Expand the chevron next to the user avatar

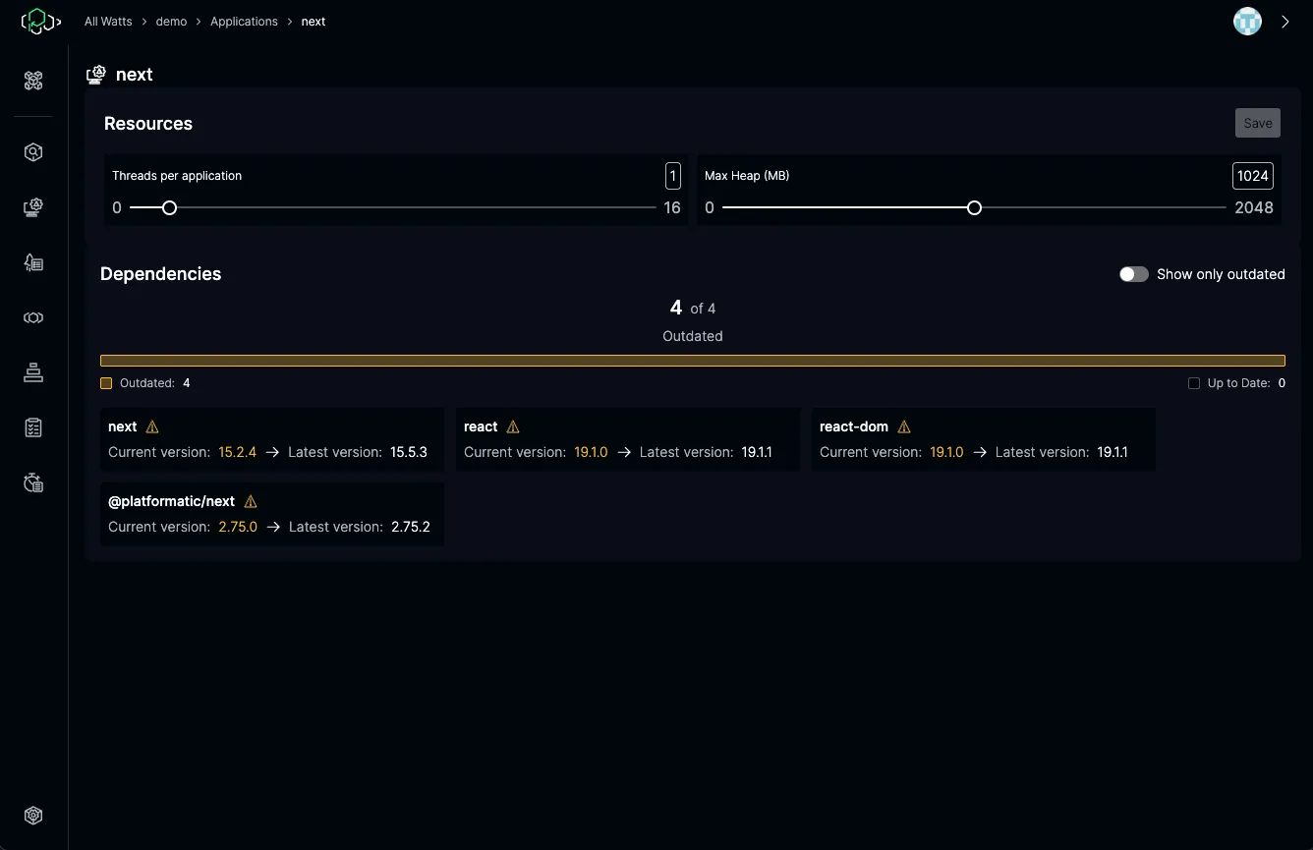click(1285, 22)
